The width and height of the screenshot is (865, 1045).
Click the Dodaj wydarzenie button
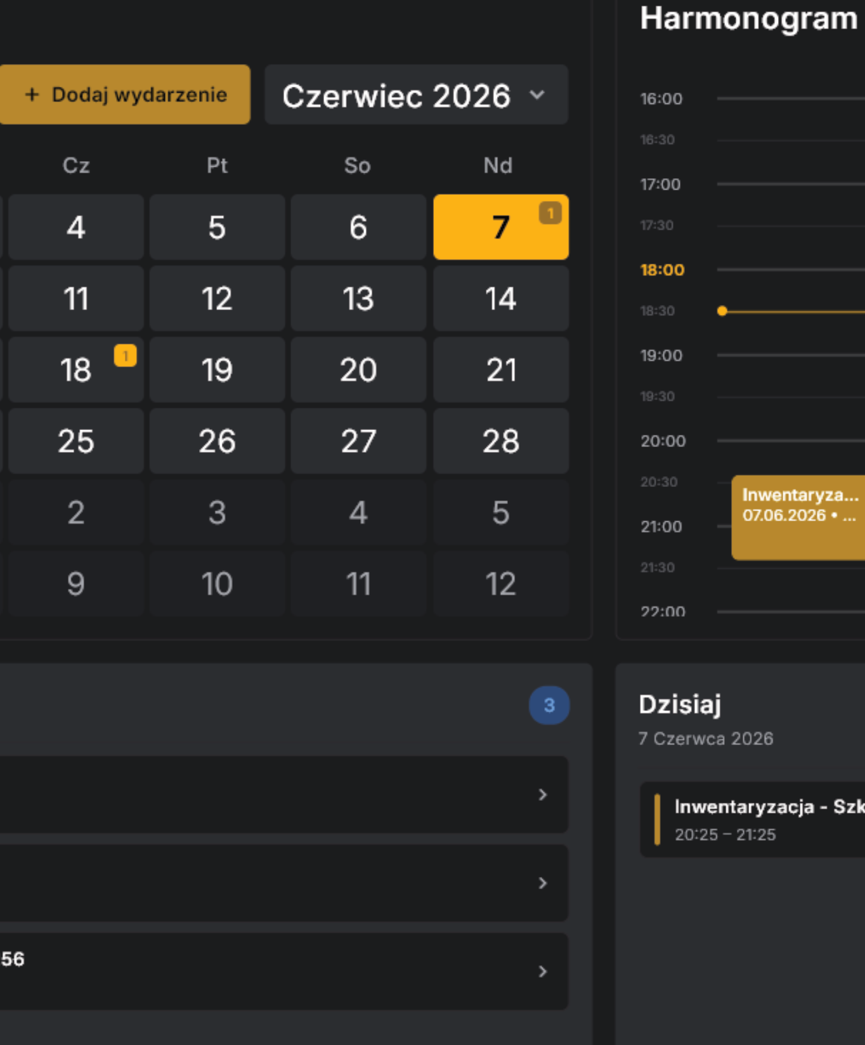pyautogui.click(x=125, y=94)
